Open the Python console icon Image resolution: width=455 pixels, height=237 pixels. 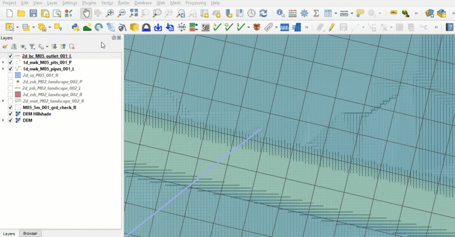[75, 27]
